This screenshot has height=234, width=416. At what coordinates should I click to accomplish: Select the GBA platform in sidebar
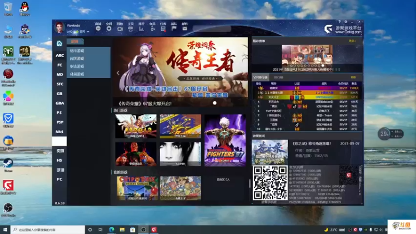point(59,103)
